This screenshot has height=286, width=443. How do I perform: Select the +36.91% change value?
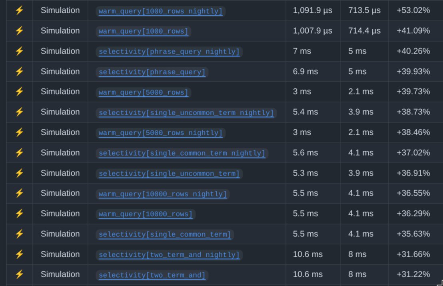coord(413,173)
